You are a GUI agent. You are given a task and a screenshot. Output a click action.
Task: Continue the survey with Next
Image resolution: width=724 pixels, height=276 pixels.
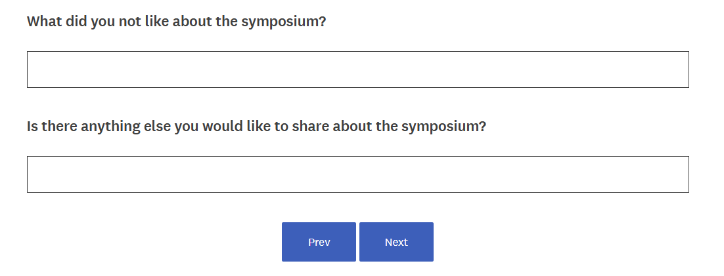point(396,242)
